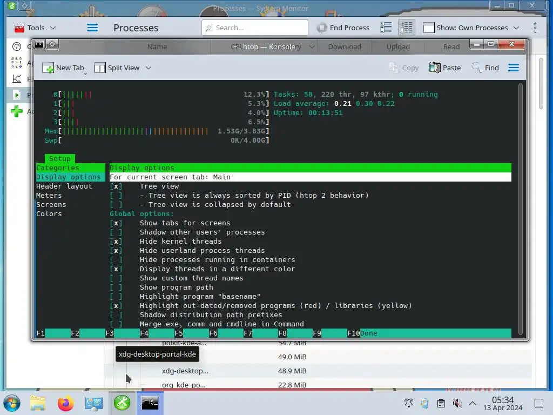Switch to list view icon in System Monitor

click(x=386, y=28)
